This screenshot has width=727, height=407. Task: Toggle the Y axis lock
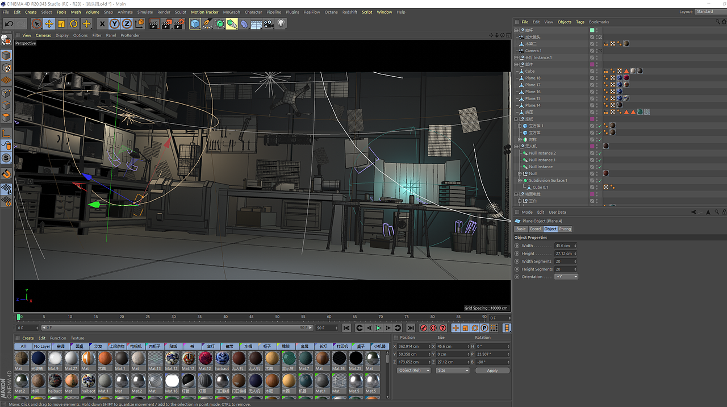tap(114, 24)
